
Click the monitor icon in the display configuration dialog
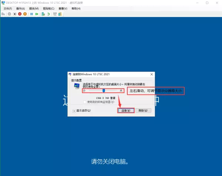(77, 86)
